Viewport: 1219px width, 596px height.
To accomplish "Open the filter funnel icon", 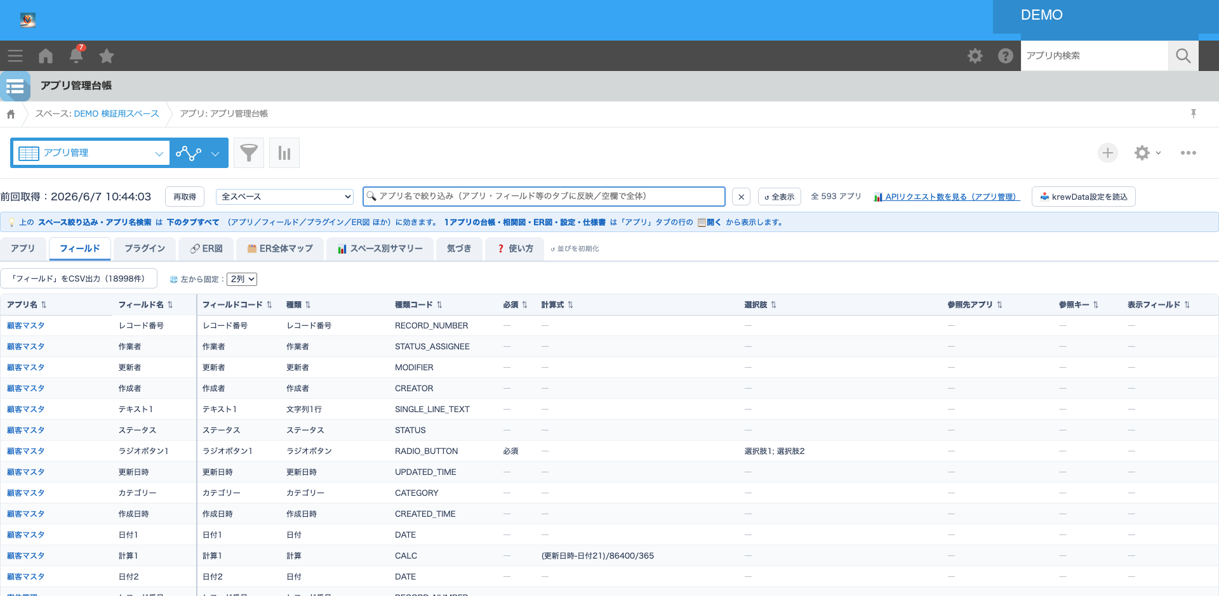I will 249,153.
